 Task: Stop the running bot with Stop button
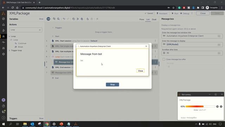click(x=112, y=85)
